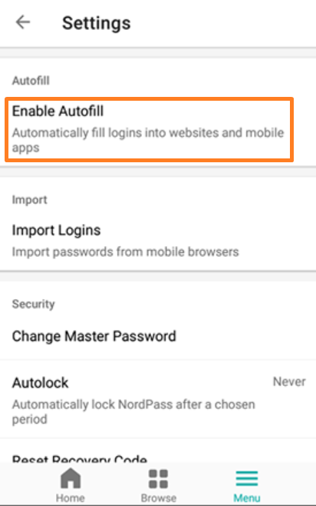
Task: Tap the Autofill description text
Action: click(148, 140)
